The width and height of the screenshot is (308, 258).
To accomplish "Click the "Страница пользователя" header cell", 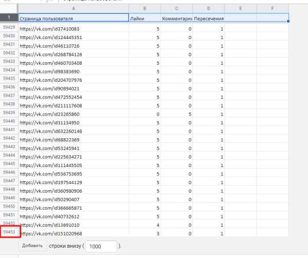I will tap(73, 18).
